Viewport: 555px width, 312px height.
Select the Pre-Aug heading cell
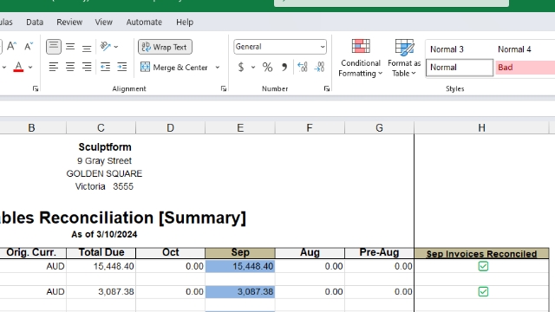[x=379, y=252]
